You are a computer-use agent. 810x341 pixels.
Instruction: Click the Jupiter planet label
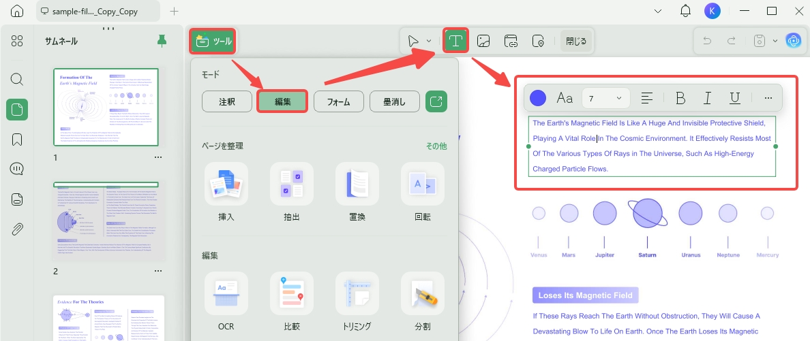click(605, 255)
